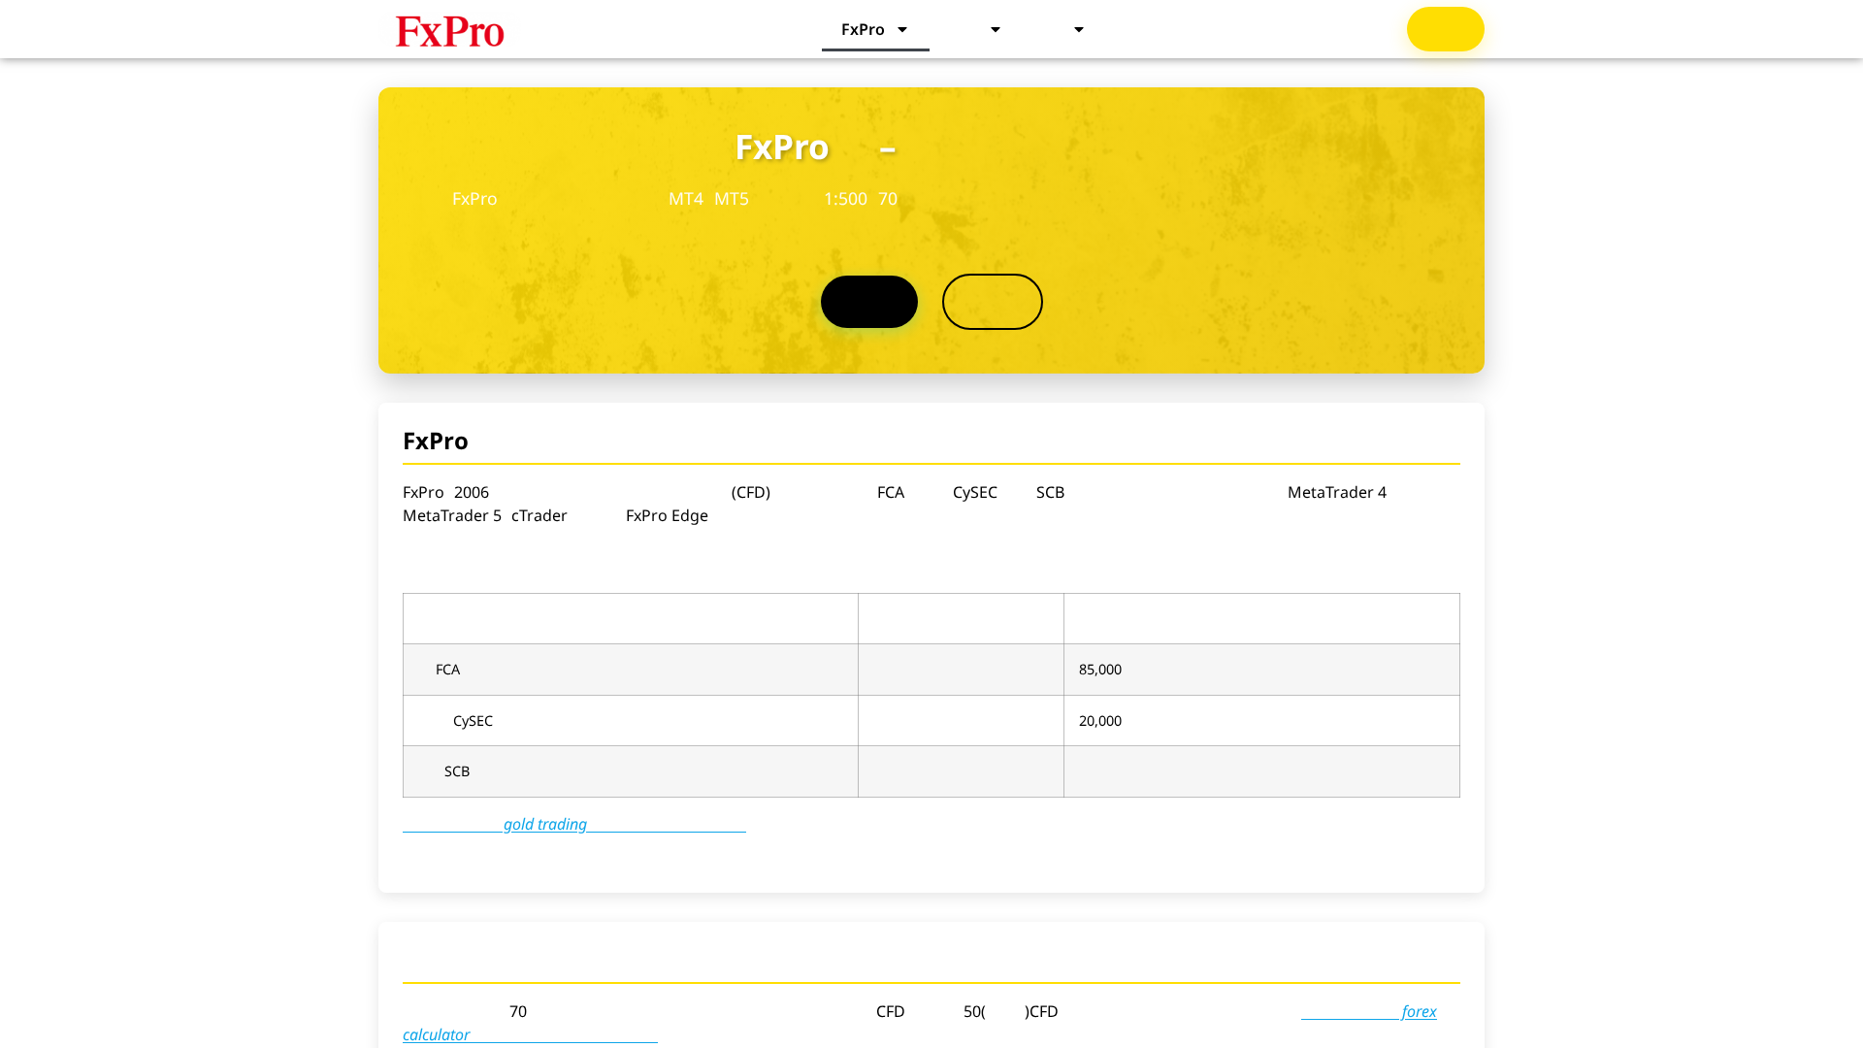Select the FxPro menu item in navbar
Screen dimensions: 1863x1048
point(864,29)
